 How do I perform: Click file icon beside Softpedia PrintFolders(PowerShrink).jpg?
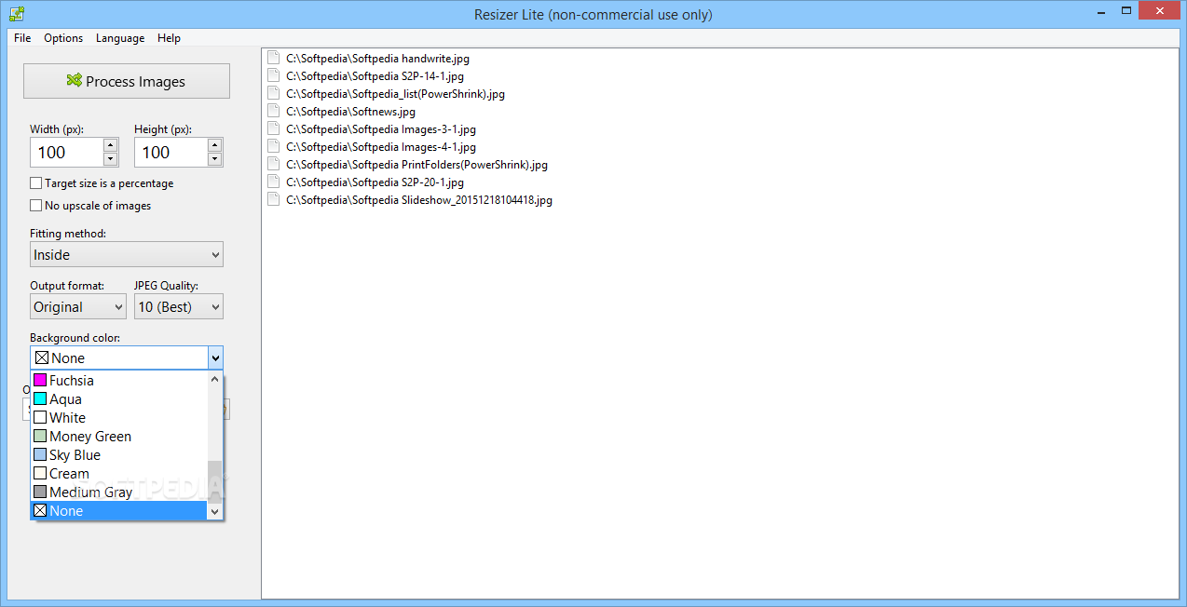coord(274,164)
